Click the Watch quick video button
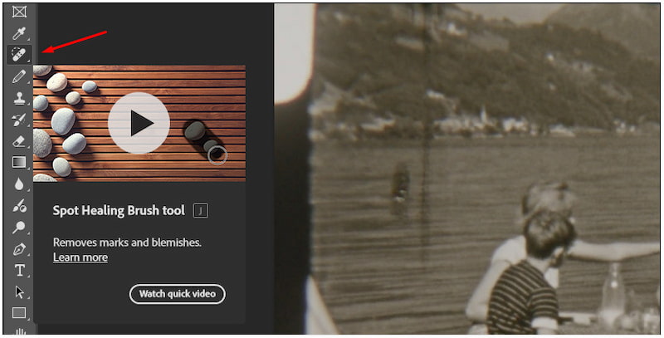The height and width of the screenshot is (338, 664). pyautogui.click(x=177, y=294)
